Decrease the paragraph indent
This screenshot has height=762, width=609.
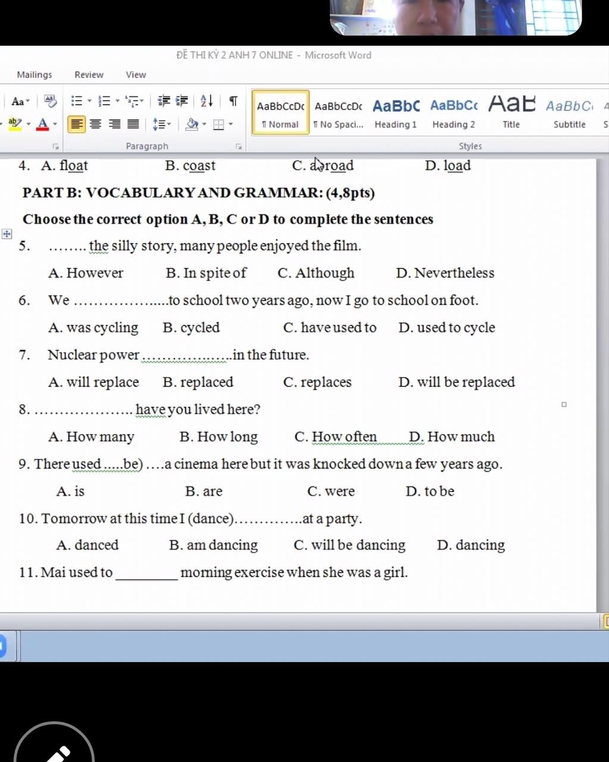[164, 101]
